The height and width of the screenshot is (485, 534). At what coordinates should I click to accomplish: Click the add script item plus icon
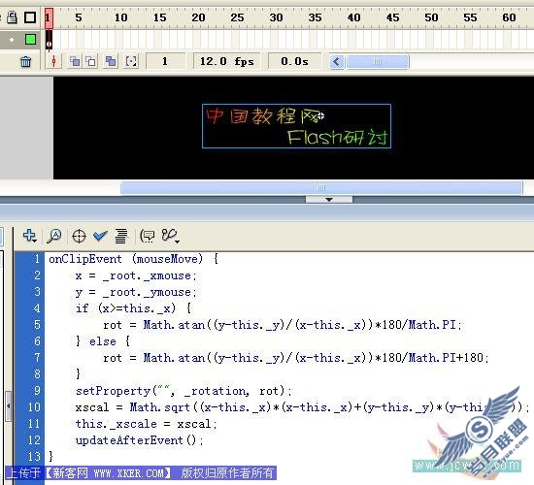(x=30, y=236)
